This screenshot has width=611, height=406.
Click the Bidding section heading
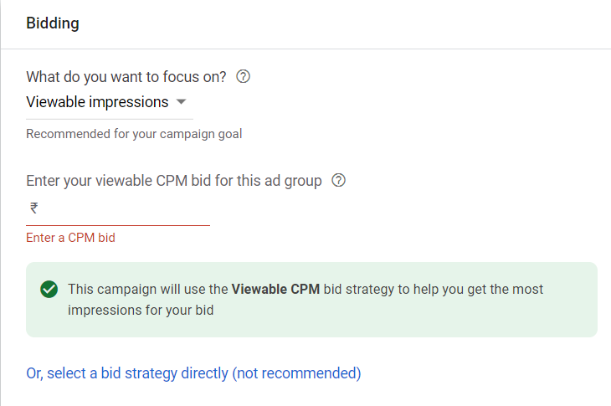tap(53, 23)
